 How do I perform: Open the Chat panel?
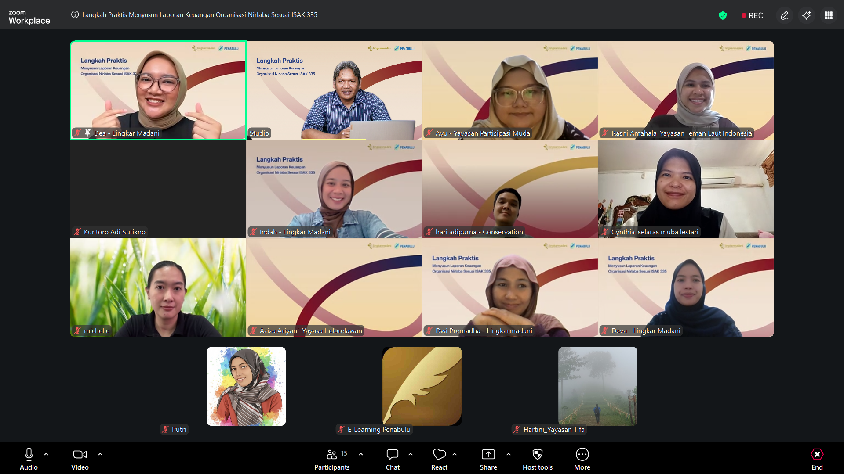(x=393, y=459)
